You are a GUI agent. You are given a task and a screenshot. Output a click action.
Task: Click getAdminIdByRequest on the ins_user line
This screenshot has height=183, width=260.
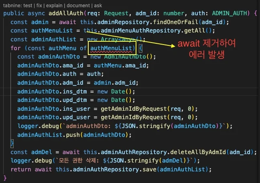[134, 109]
